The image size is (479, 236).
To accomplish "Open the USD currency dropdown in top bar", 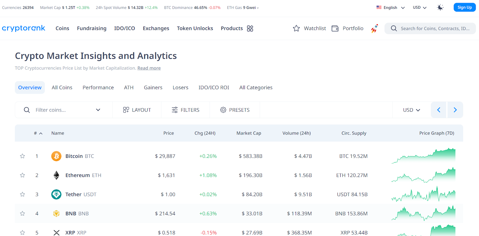I will [x=420, y=7].
